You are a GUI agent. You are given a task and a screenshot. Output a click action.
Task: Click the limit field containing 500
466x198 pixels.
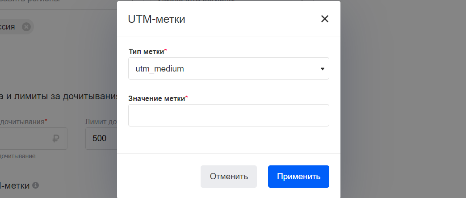[101, 139]
